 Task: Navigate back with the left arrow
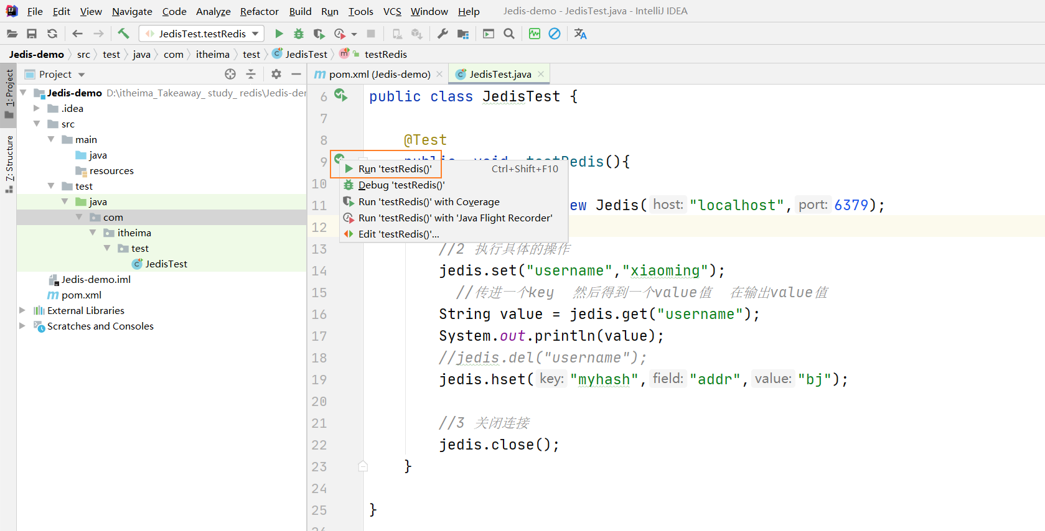coord(77,34)
